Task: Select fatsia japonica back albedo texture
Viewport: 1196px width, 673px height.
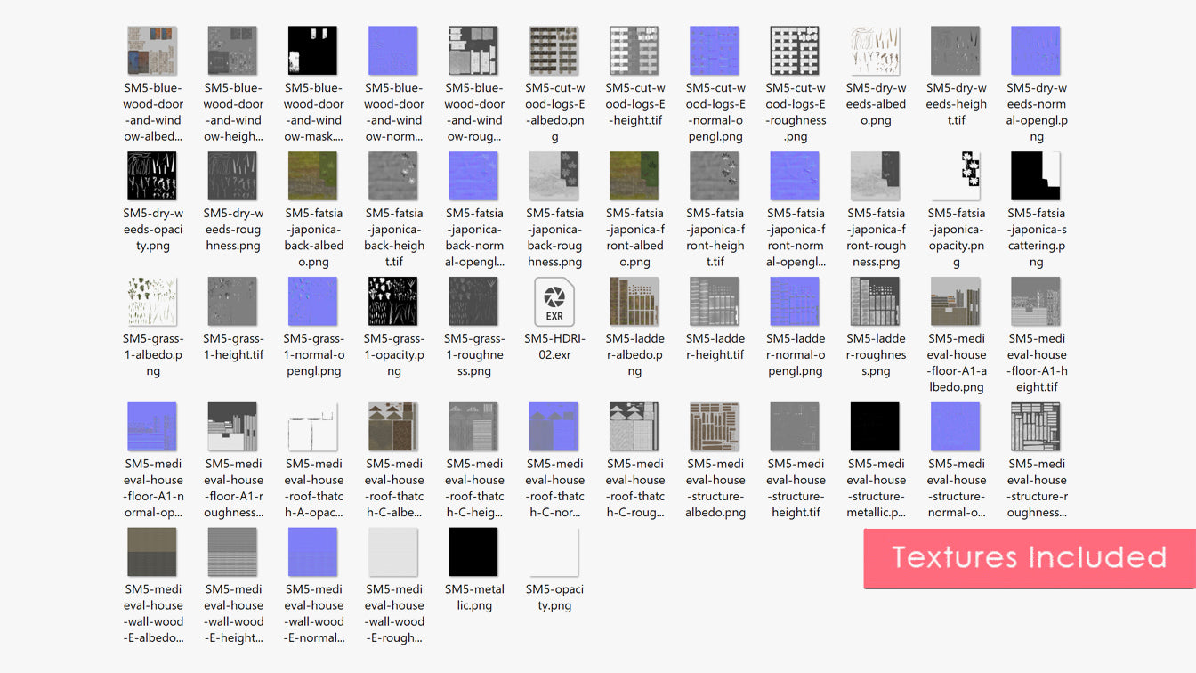Action: pos(312,176)
